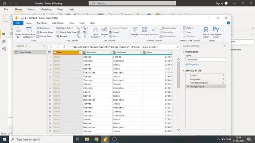This screenshot has height=143, width=255.
Task: Click Reverse Rows
Action: pyautogui.click(x=45, y=32)
